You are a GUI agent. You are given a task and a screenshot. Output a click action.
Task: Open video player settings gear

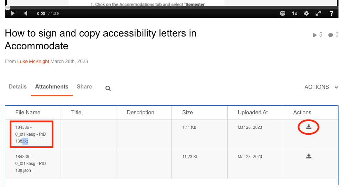coord(306,13)
